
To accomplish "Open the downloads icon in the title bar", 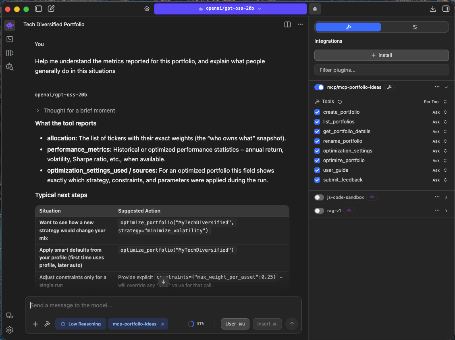I will (x=433, y=9).
